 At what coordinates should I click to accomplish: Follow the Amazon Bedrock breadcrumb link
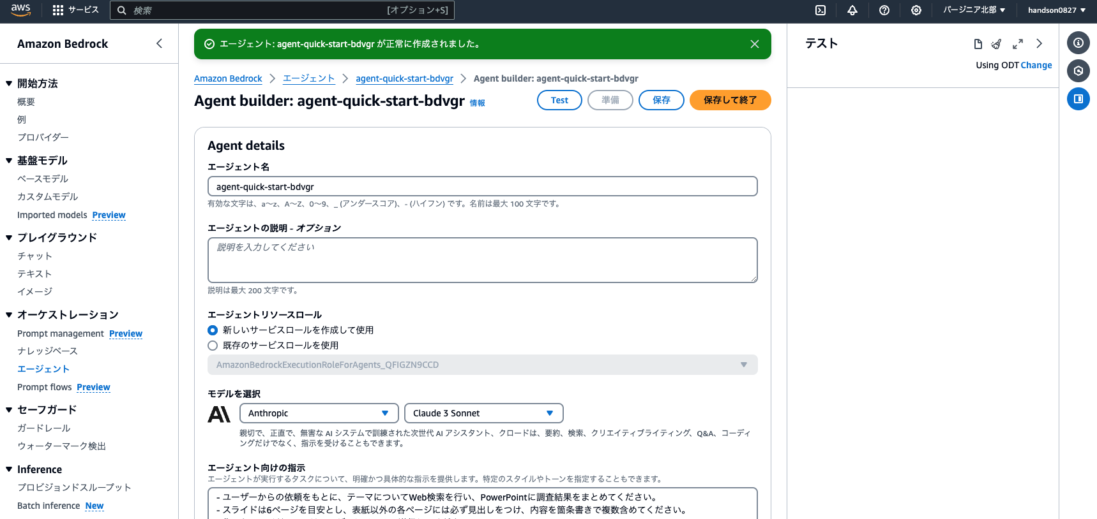(228, 78)
